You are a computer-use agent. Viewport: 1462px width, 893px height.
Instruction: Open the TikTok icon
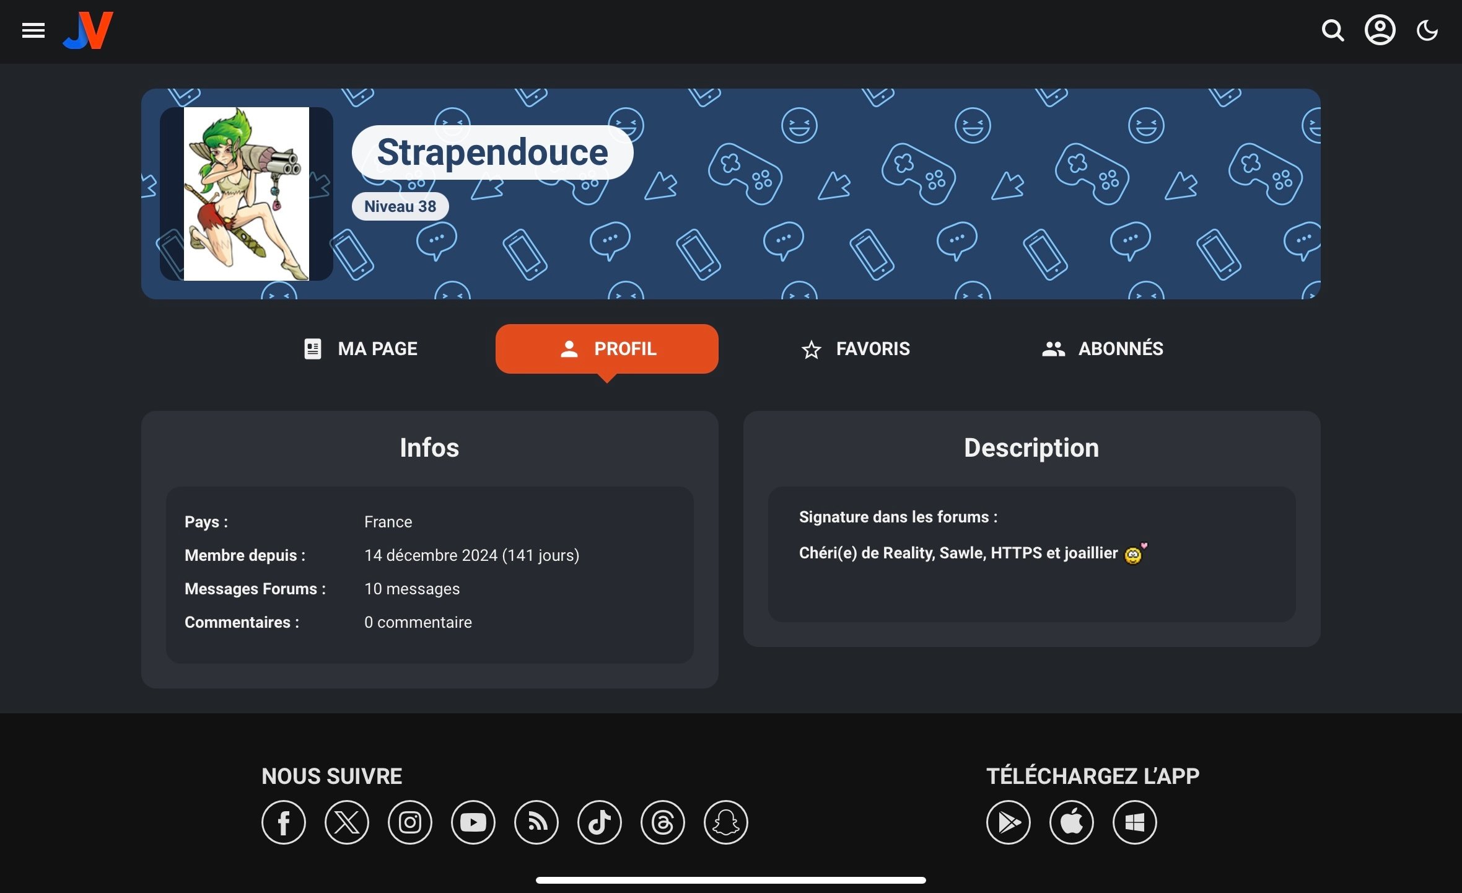tap(600, 822)
